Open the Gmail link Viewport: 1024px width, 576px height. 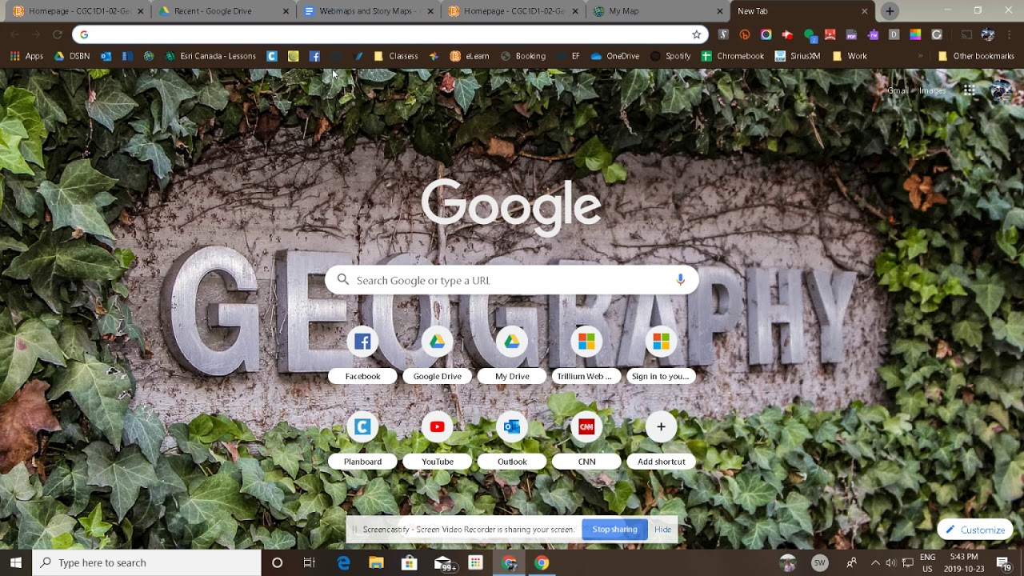(898, 90)
